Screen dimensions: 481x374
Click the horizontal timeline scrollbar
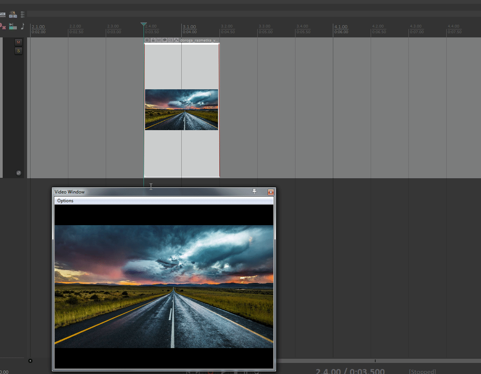click(378, 361)
